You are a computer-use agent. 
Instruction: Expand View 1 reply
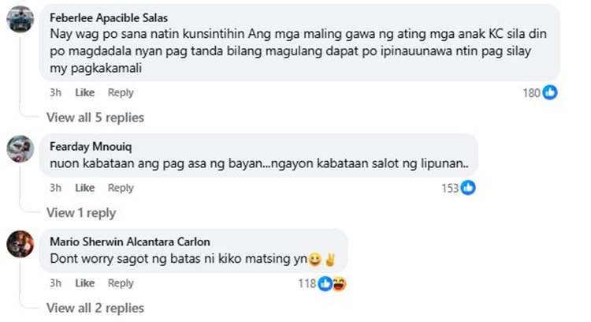pos(80,212)
